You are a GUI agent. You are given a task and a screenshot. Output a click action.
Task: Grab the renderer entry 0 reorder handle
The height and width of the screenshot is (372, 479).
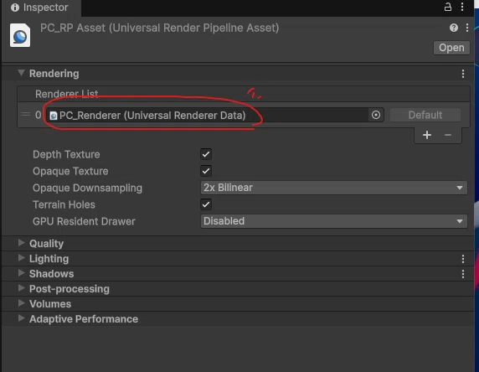pos(26,115)
